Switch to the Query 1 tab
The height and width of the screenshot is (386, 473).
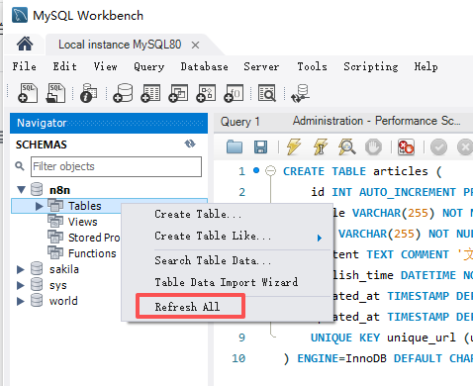point(240,122)
